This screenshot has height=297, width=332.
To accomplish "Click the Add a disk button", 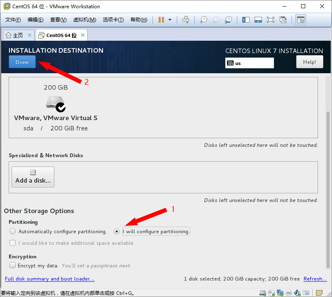I will coord(33,177).
